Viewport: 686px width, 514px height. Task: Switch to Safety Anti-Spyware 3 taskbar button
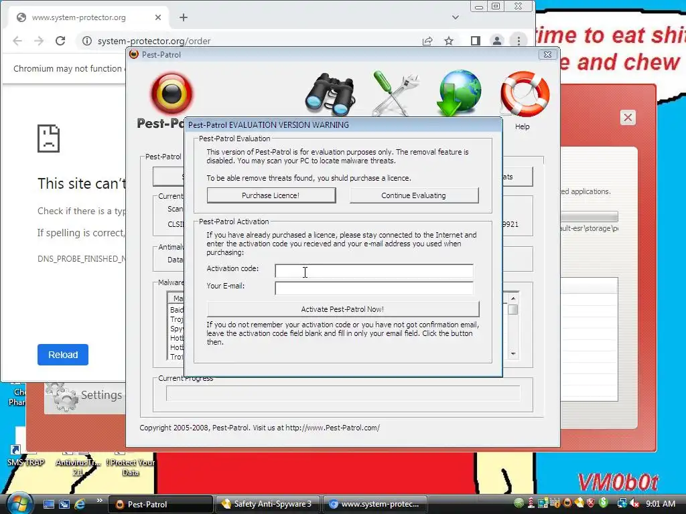pos(268,505)
